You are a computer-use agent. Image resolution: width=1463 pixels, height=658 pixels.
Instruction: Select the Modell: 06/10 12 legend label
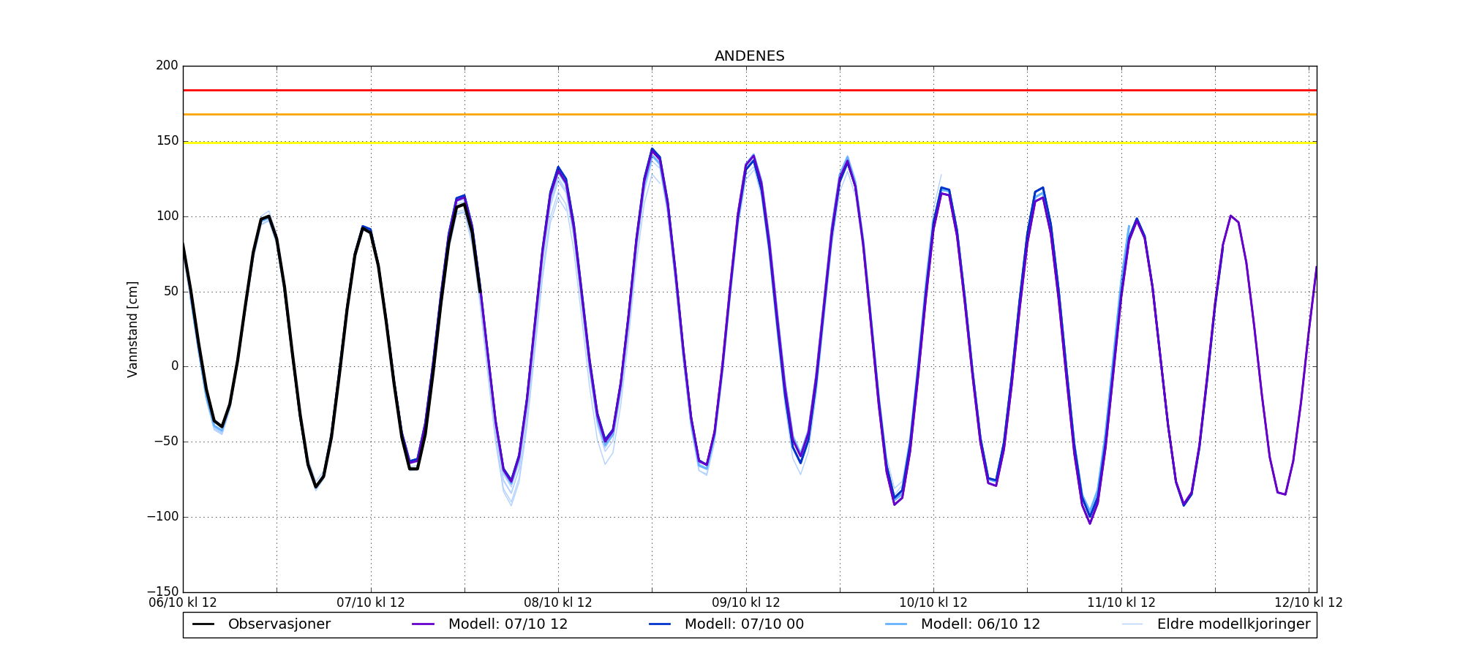coord(980,624)
